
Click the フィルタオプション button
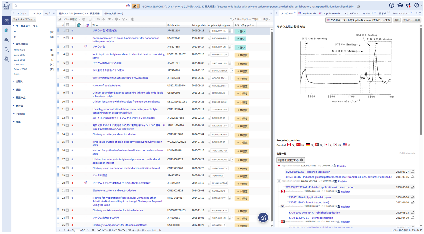coord(24,19)
